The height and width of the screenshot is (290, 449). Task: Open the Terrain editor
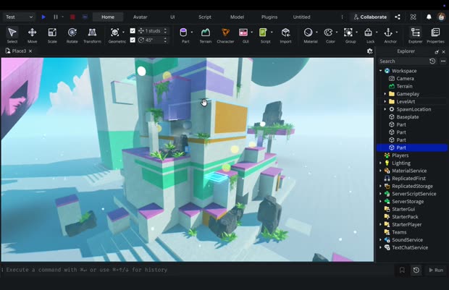point(206,35)
